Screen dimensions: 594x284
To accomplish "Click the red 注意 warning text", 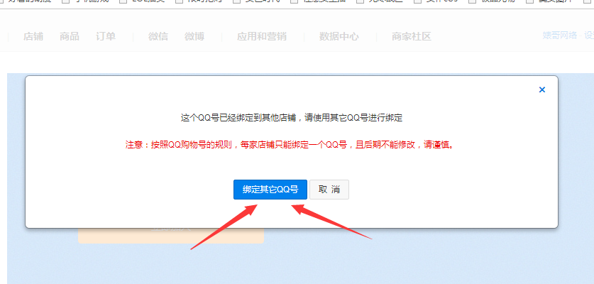I will point(290,145).
